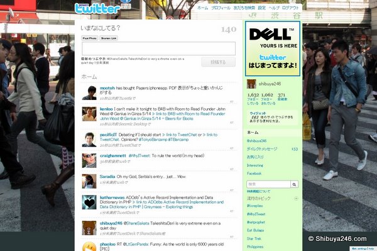Open the Interesting saved search
Image resolution: width=377 pixels, height=251 pixels.
point(255,165)
